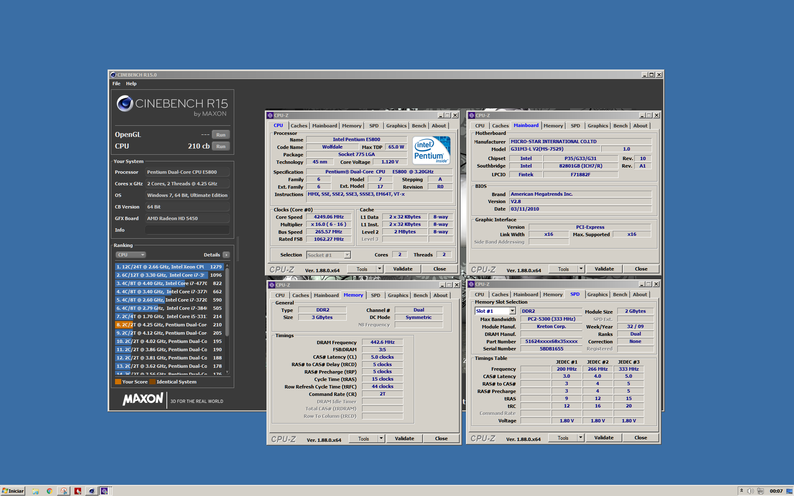The image size is (794, 496).
Task: Click Validate in the CPU-Z Mainboard window
Action: 604,269
